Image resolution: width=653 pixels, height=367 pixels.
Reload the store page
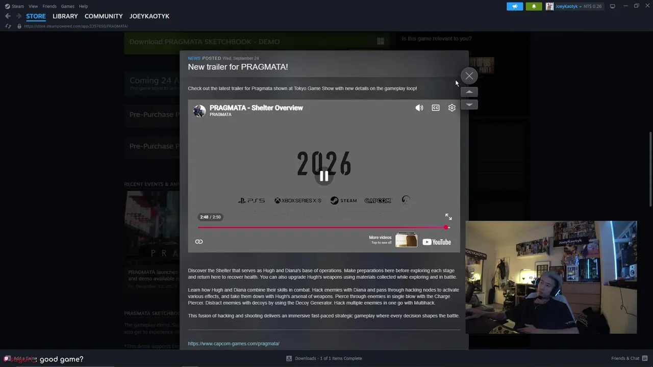(8, 26)
